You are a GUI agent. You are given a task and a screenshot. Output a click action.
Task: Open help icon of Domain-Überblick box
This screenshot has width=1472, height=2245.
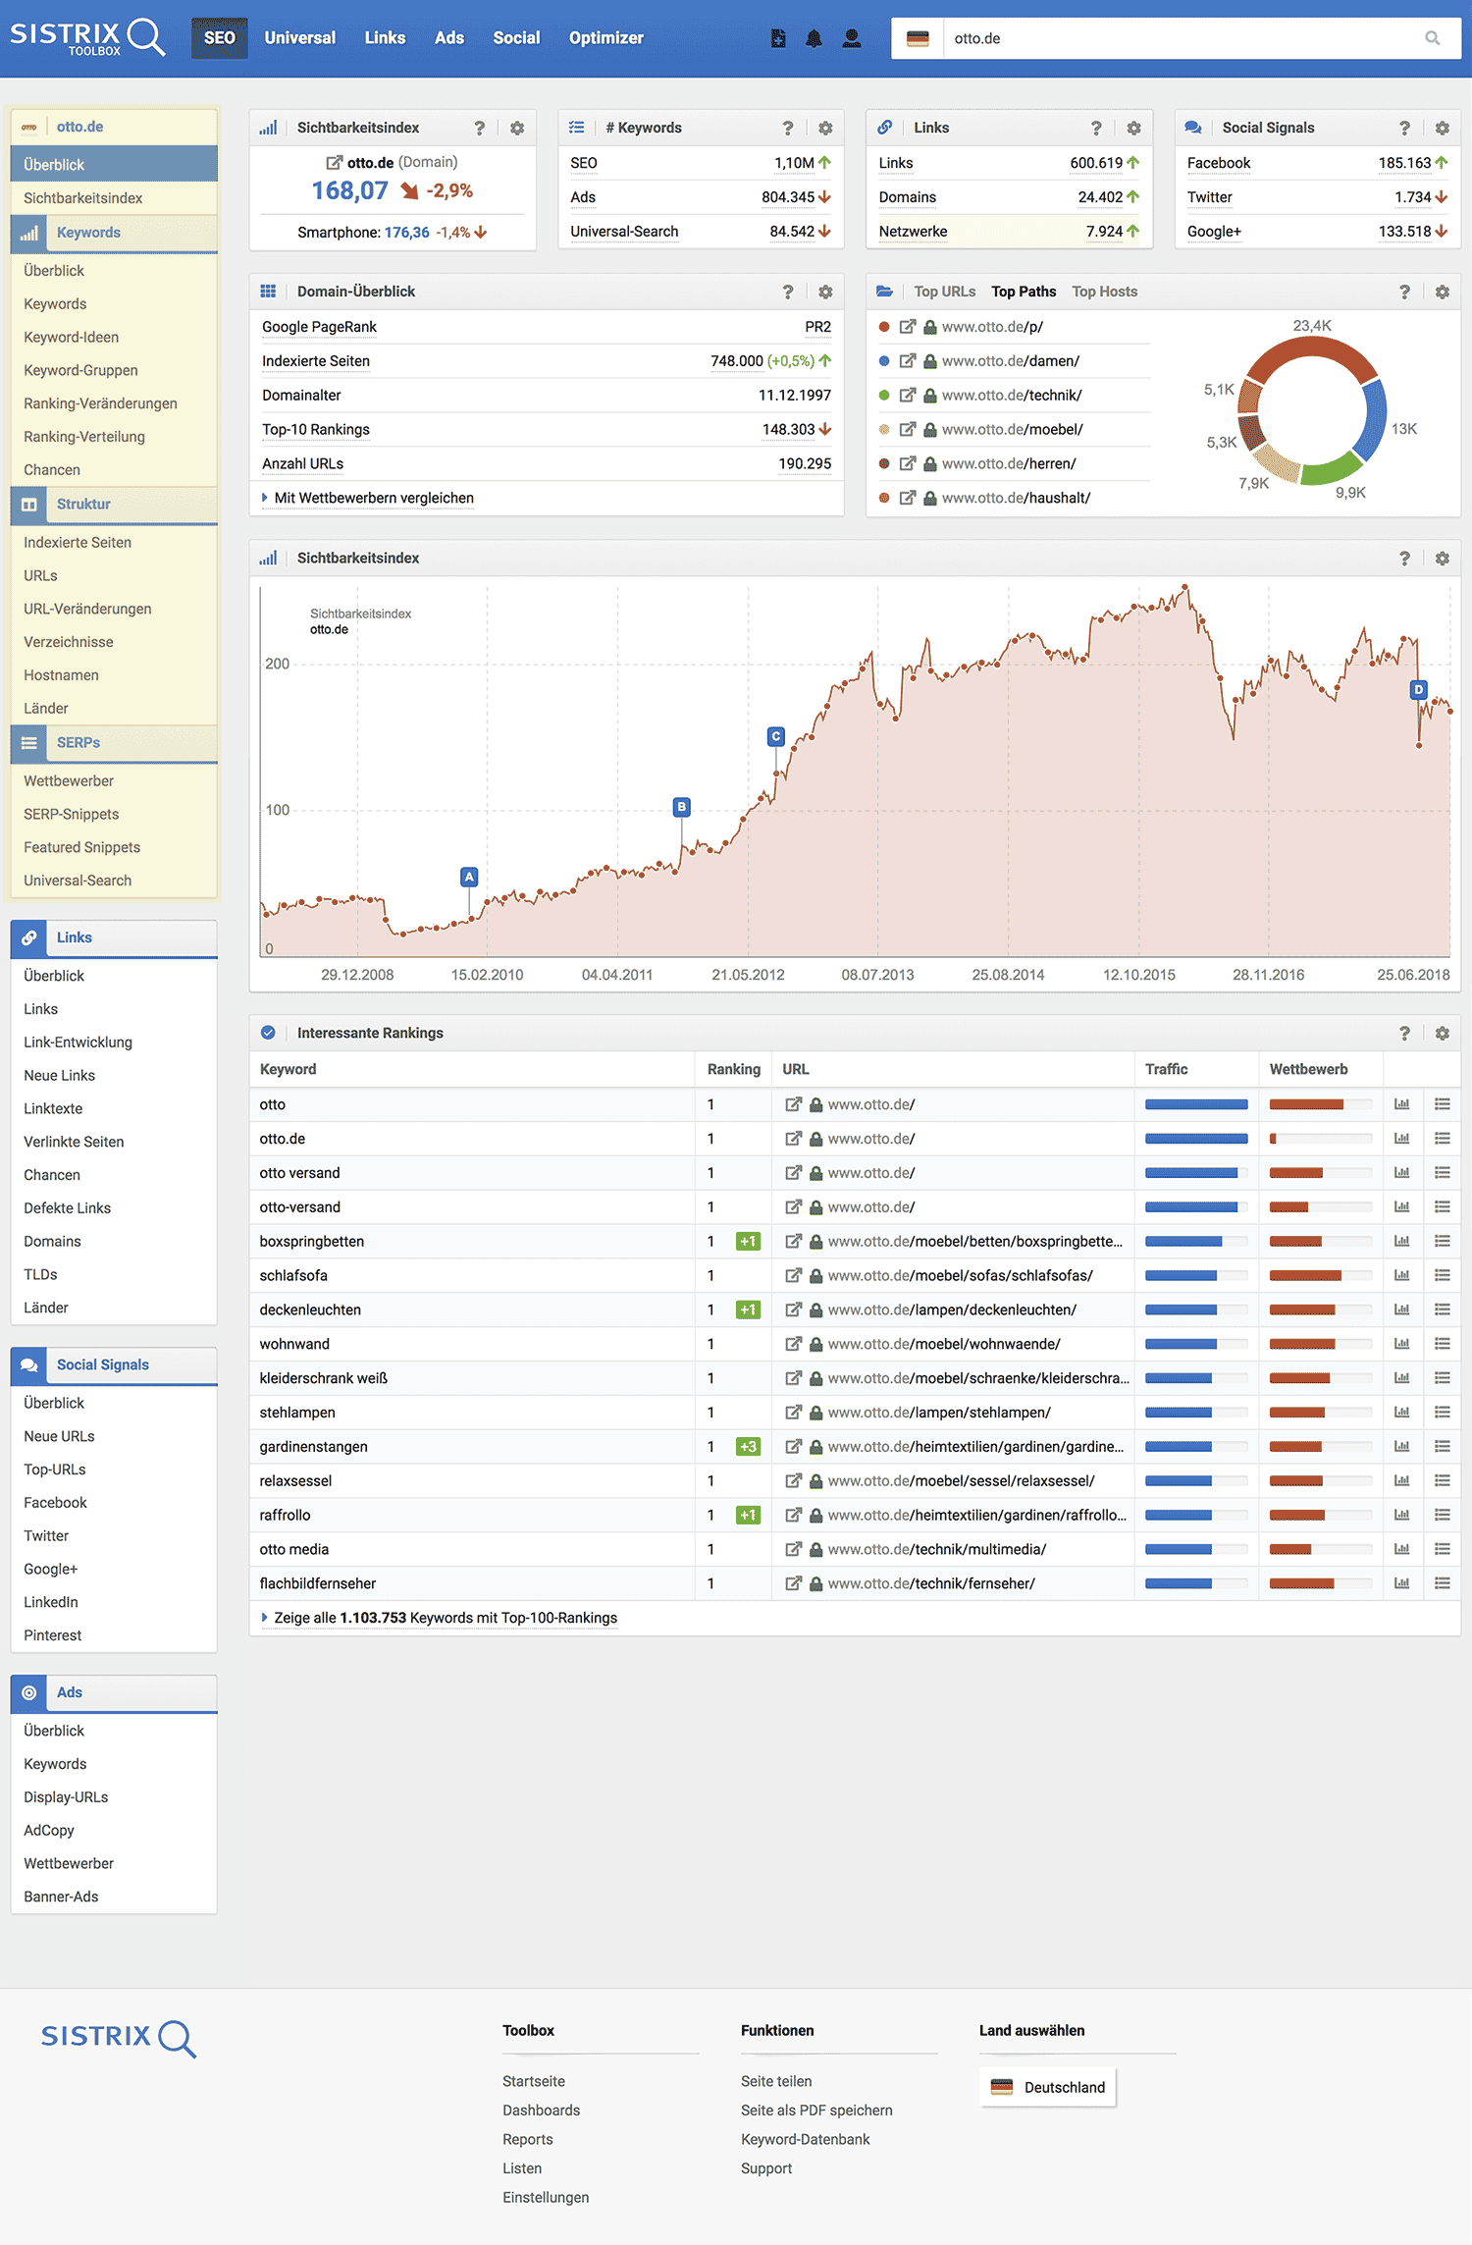click(787, 292)
